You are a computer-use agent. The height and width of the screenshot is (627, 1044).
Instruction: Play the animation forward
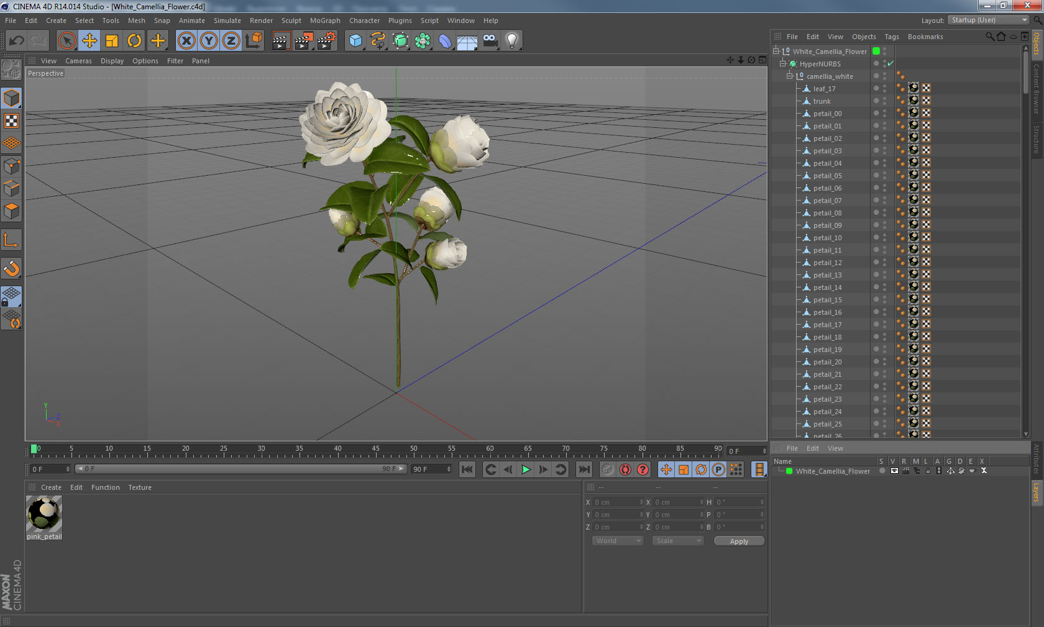pyautogui.click(x=526, y=469)
